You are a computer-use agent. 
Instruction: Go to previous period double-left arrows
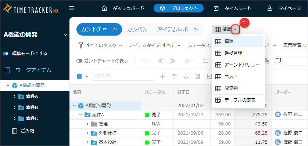[161, 61]
